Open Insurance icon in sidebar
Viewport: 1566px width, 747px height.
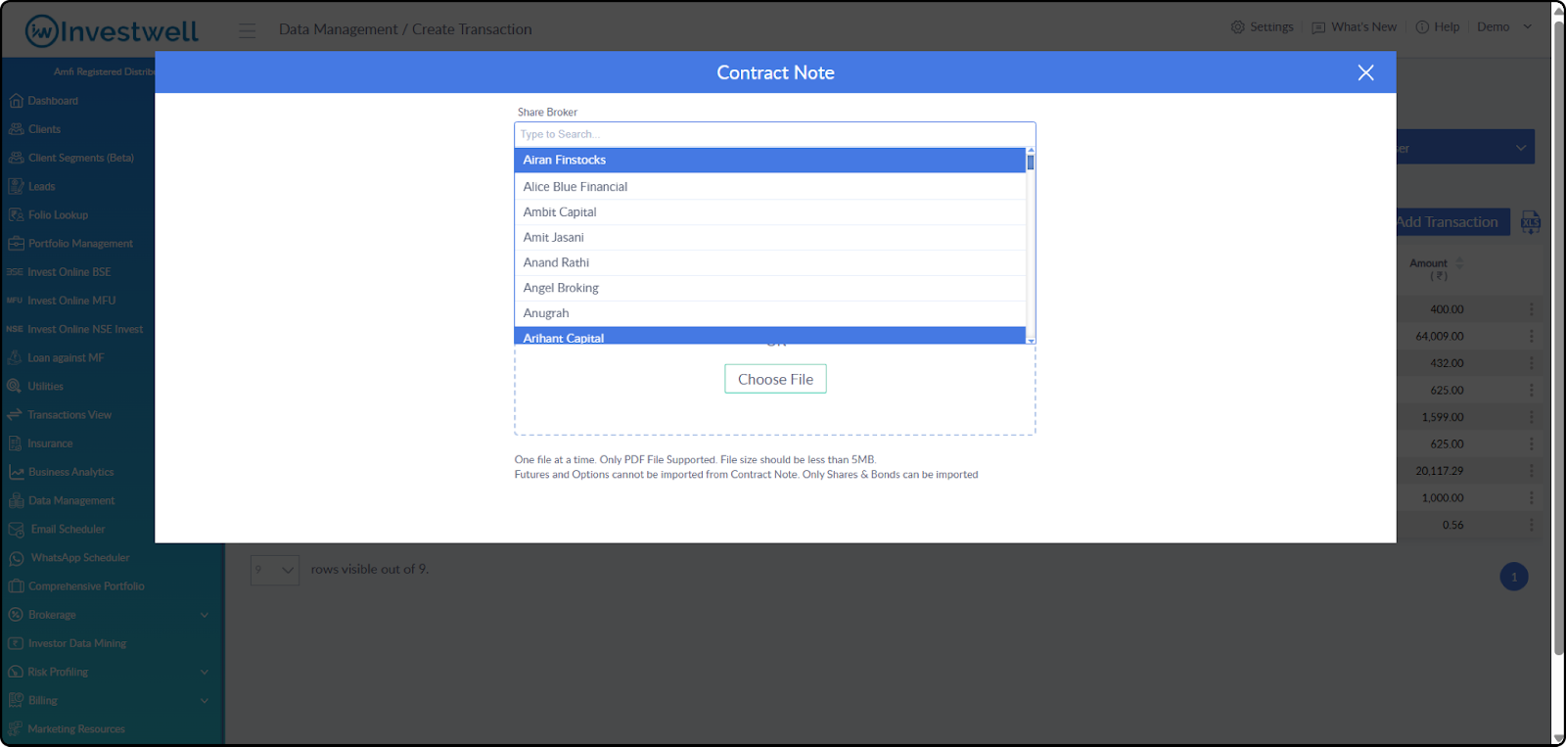point(15,444)
